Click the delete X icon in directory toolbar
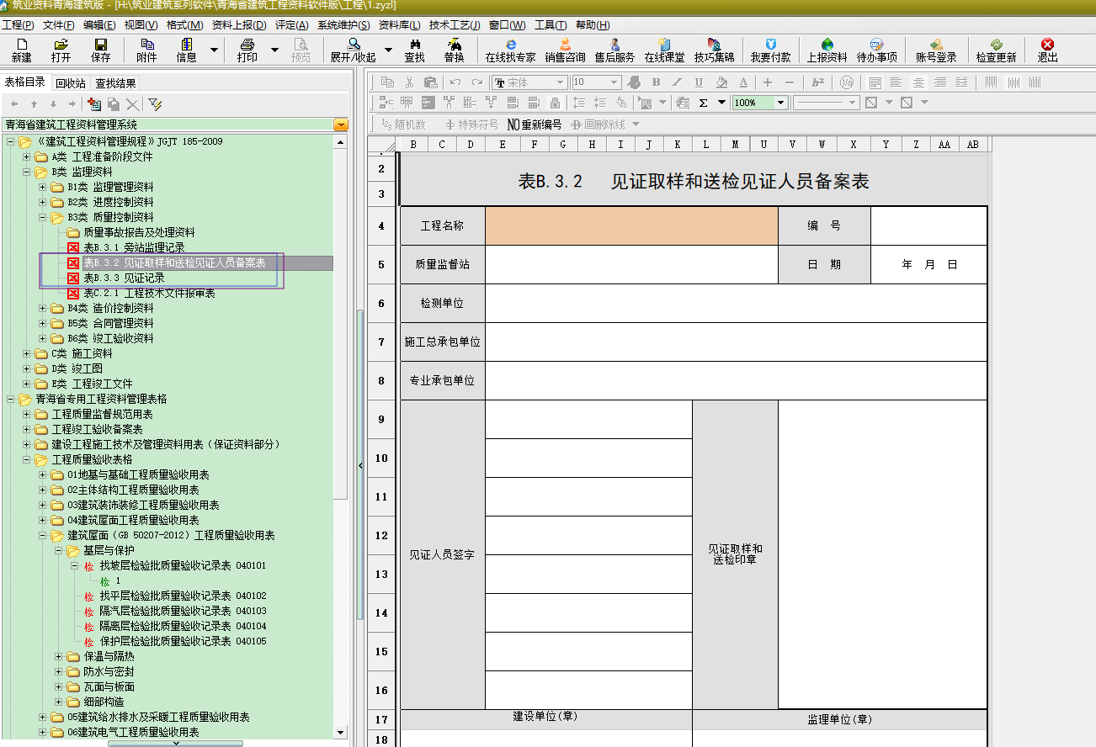Image resolution: width=1096 pixels, height=747 pixels. 132,104
